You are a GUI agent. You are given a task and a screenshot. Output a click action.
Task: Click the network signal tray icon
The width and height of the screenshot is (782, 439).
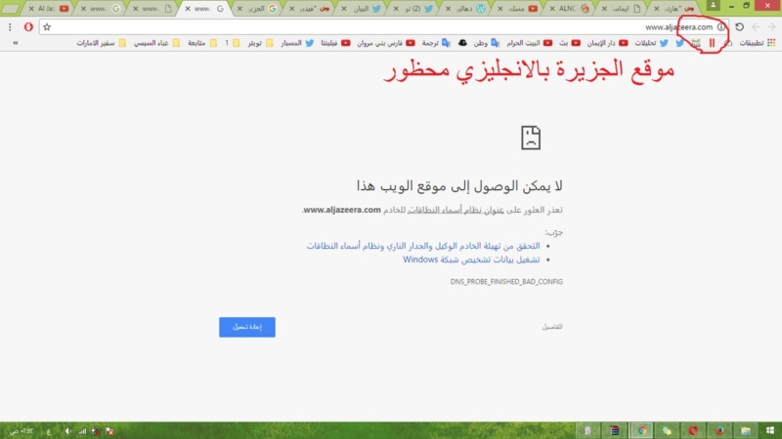tap(82, 431)
